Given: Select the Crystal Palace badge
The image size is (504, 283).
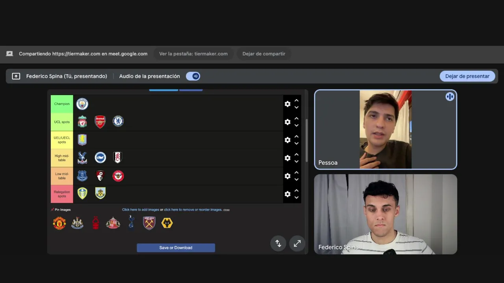Looking at the screenshot, I should (x=82, y=158).
